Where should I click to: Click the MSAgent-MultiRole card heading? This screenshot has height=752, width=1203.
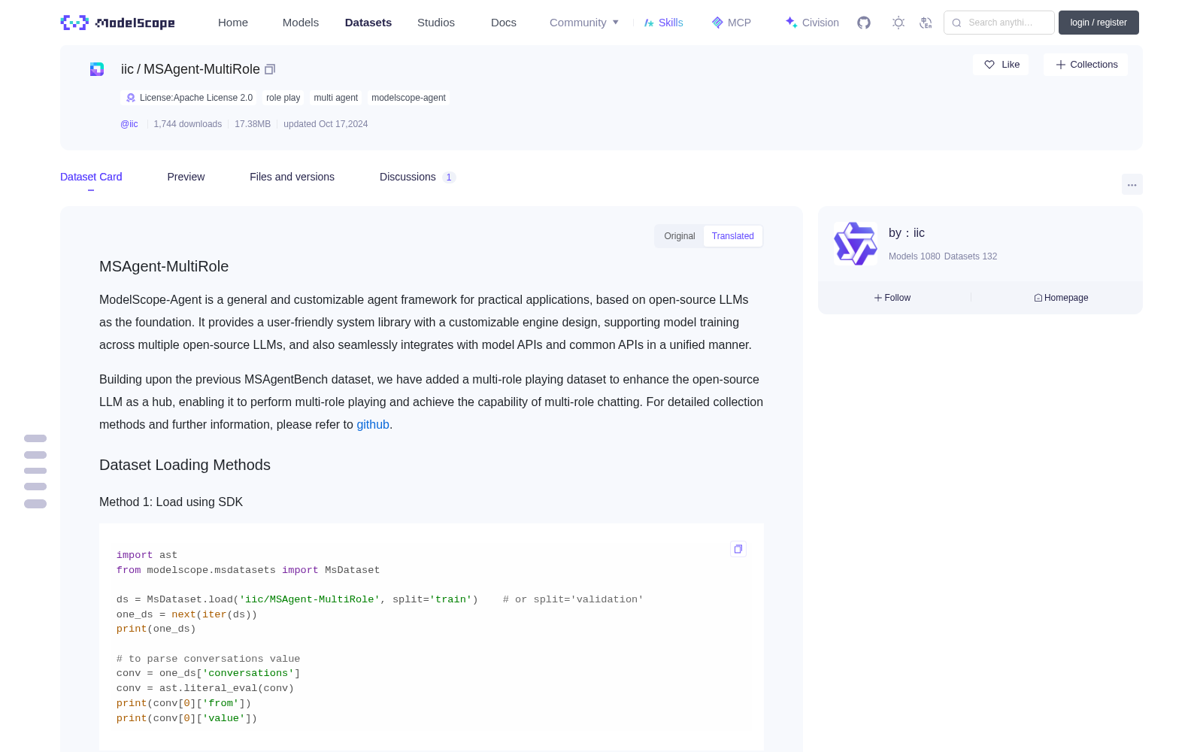164,266
